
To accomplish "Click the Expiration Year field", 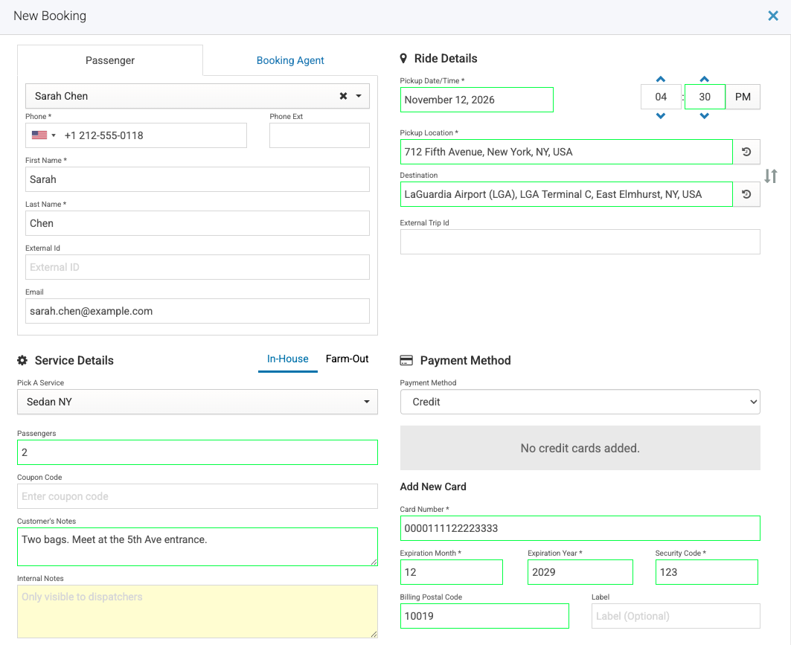I will 580,572.
